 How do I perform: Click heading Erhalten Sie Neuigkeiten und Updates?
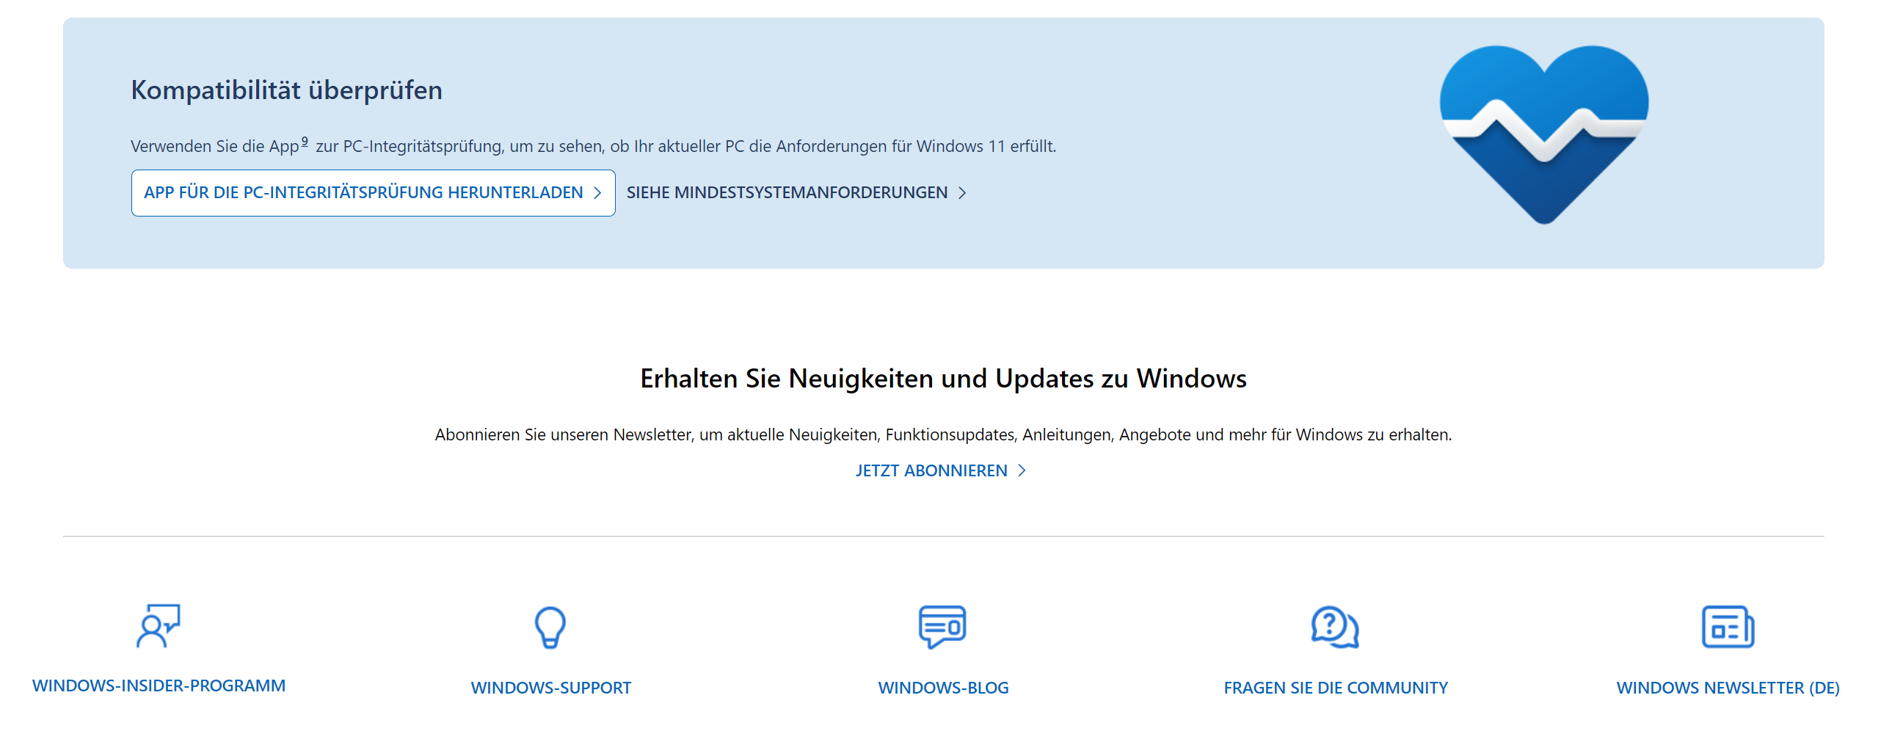(x=943, y=379)
